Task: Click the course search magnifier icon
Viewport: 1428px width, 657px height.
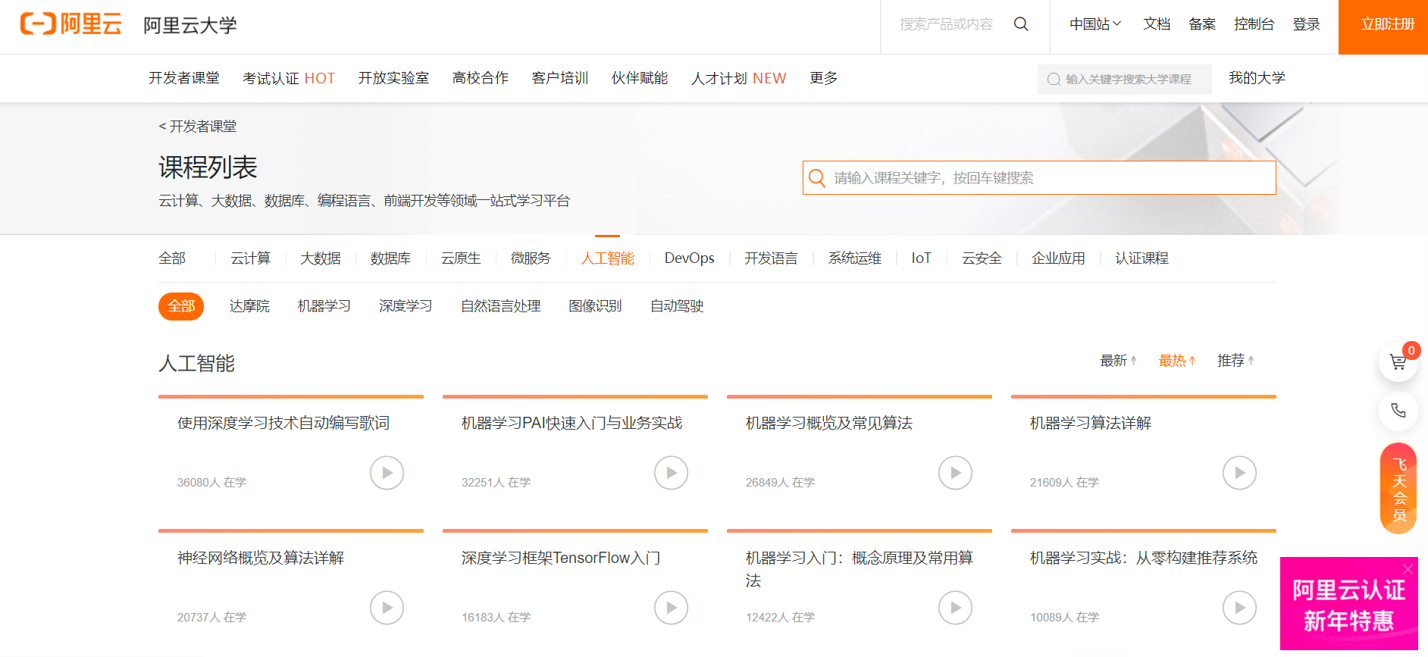Action: (817, 178)
